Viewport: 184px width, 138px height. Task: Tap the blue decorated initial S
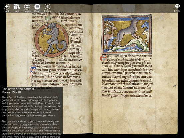coord(33,68)
